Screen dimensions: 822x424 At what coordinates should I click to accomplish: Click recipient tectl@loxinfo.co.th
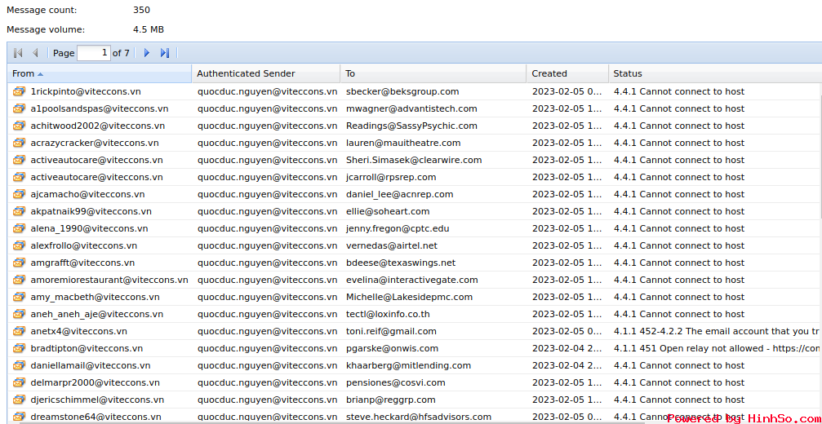coord(388,314)
